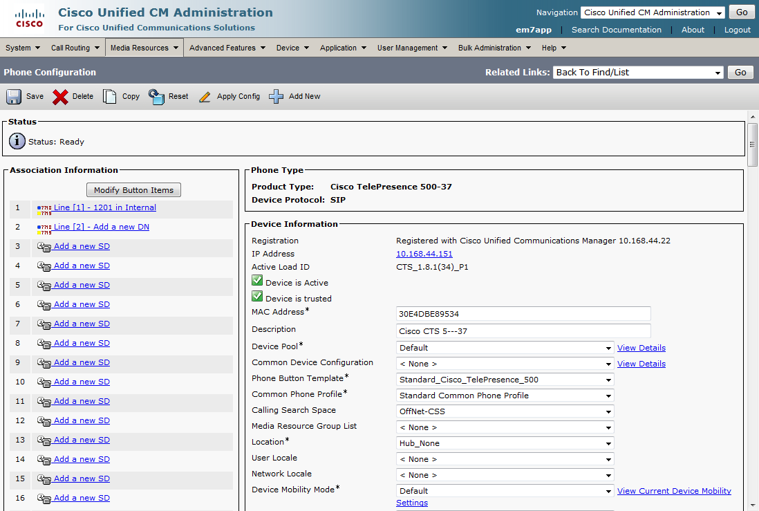This screenshot has width=759, height=511.
Task: Click the Status info icon
Action: 17,141
